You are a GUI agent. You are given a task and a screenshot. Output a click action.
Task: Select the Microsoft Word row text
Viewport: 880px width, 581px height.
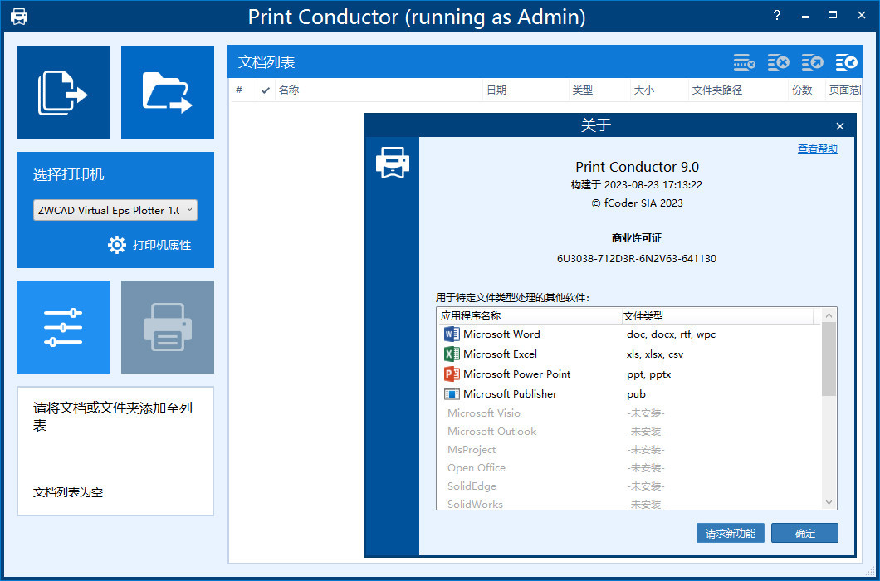[x=501, y=334]
